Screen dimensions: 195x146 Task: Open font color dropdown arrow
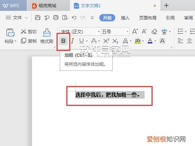155,41
